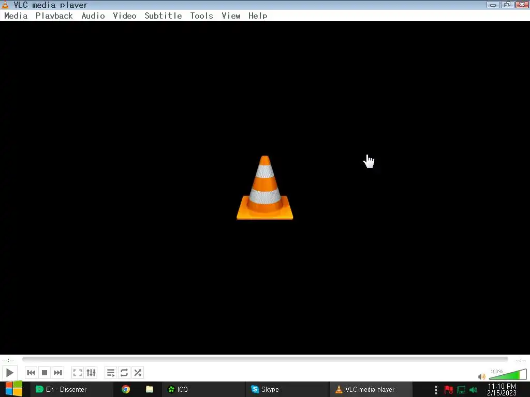The image size is (530, 397).
Task: Click the VLC cone in video area
Action: coord(265,188)
